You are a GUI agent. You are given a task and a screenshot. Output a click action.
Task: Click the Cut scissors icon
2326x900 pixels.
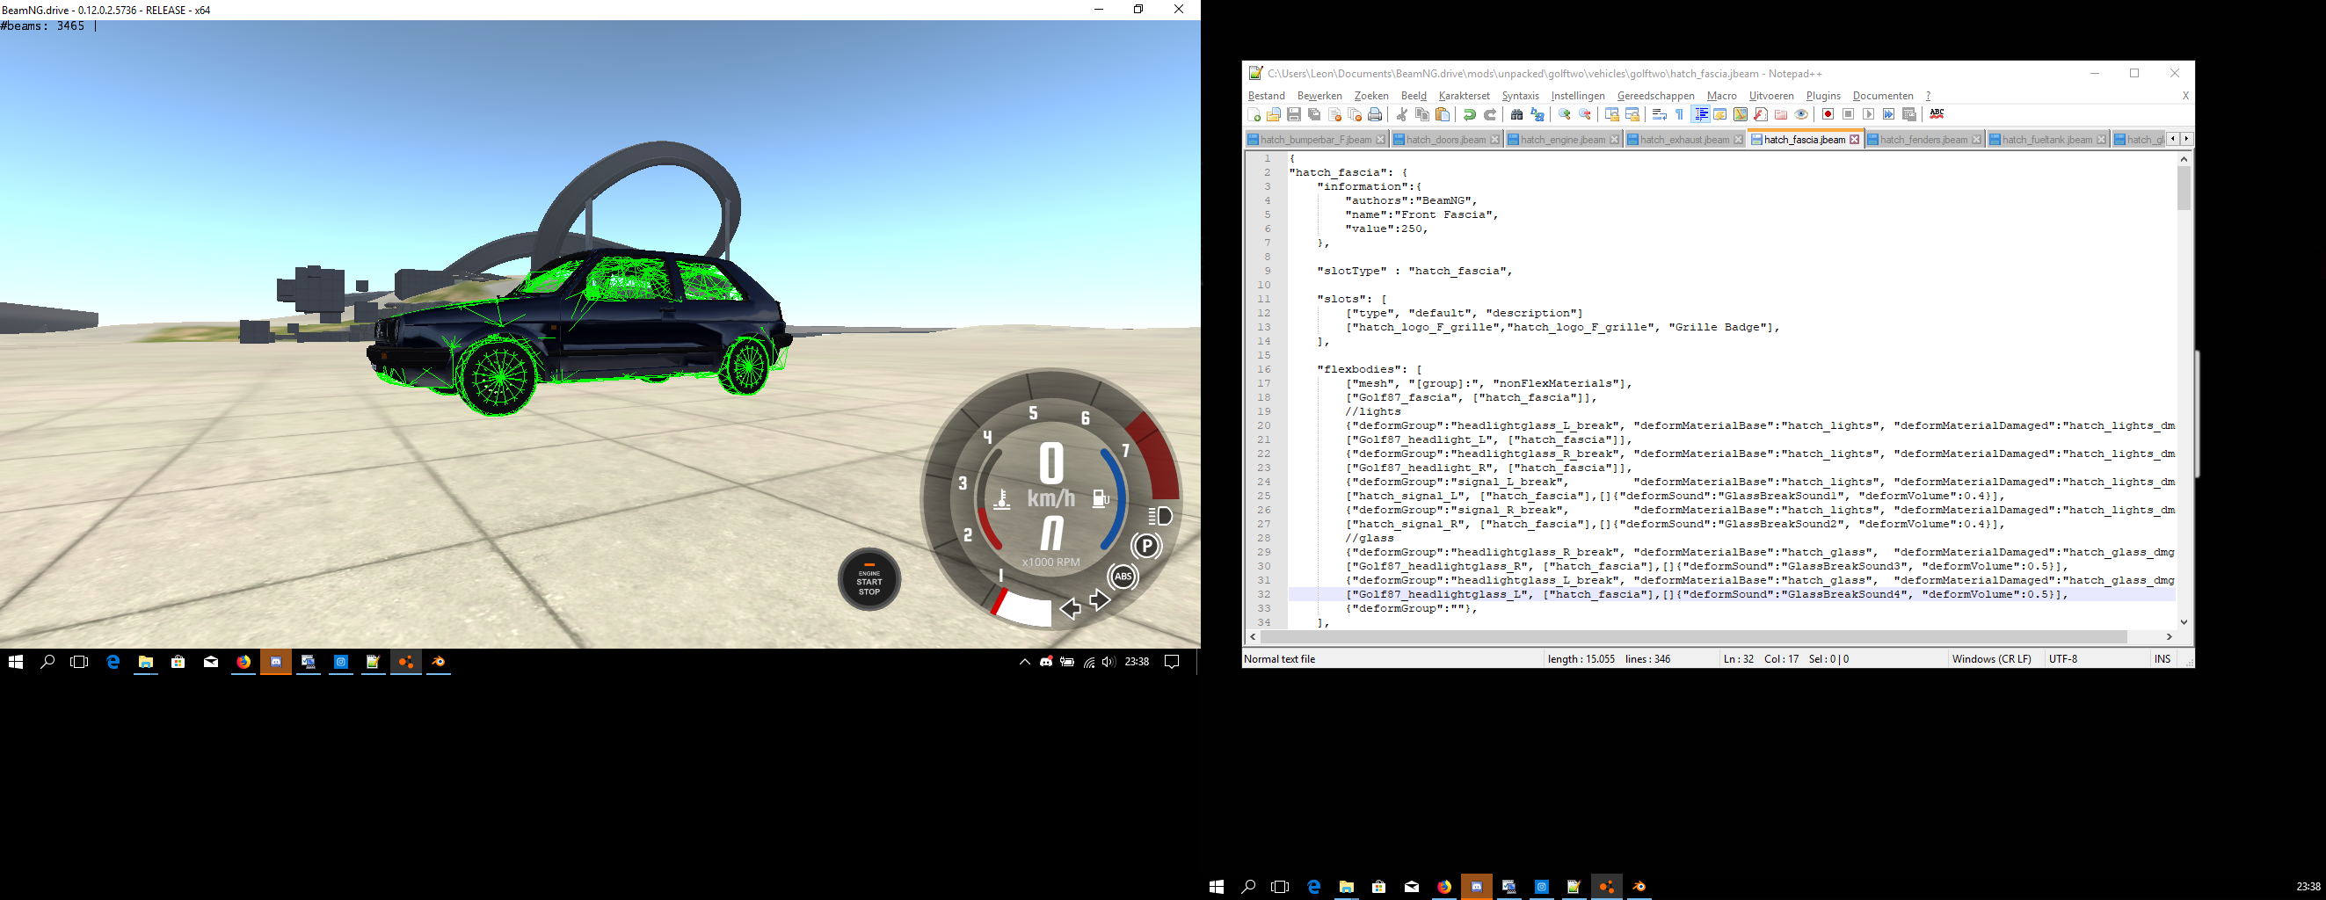[x=1402, y=113]
